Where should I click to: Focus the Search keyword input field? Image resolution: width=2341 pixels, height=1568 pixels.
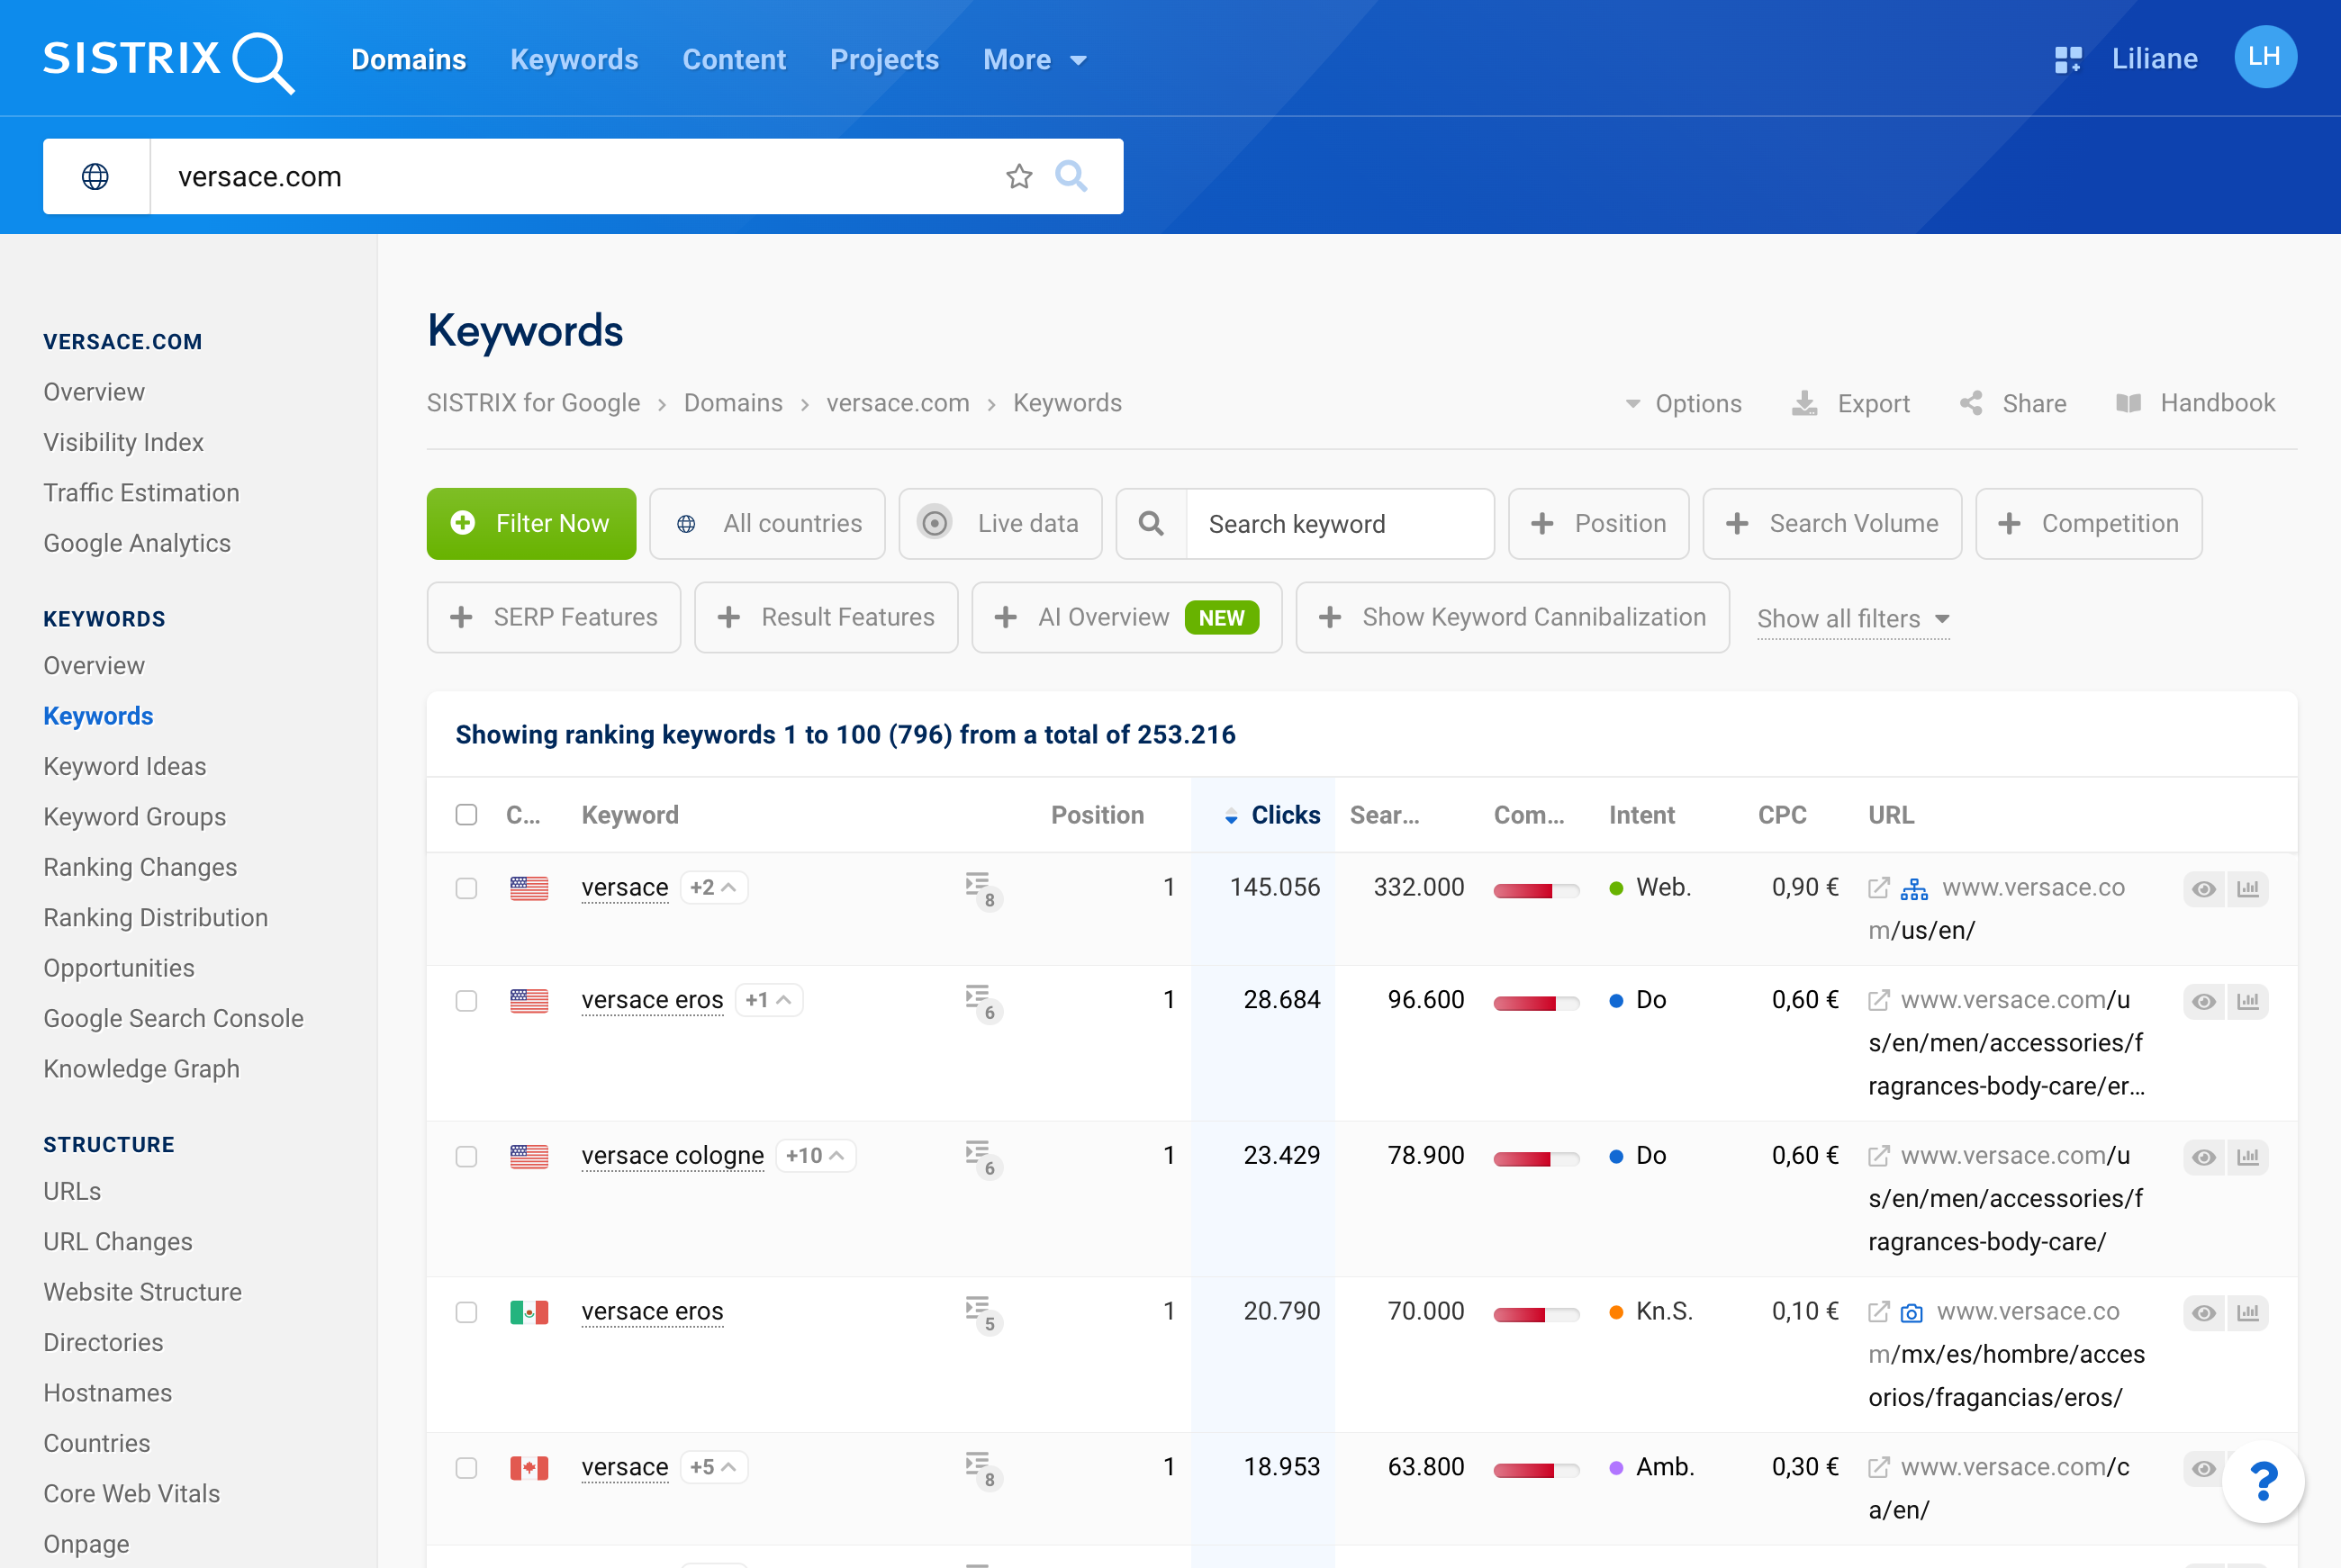point(1339,523)
